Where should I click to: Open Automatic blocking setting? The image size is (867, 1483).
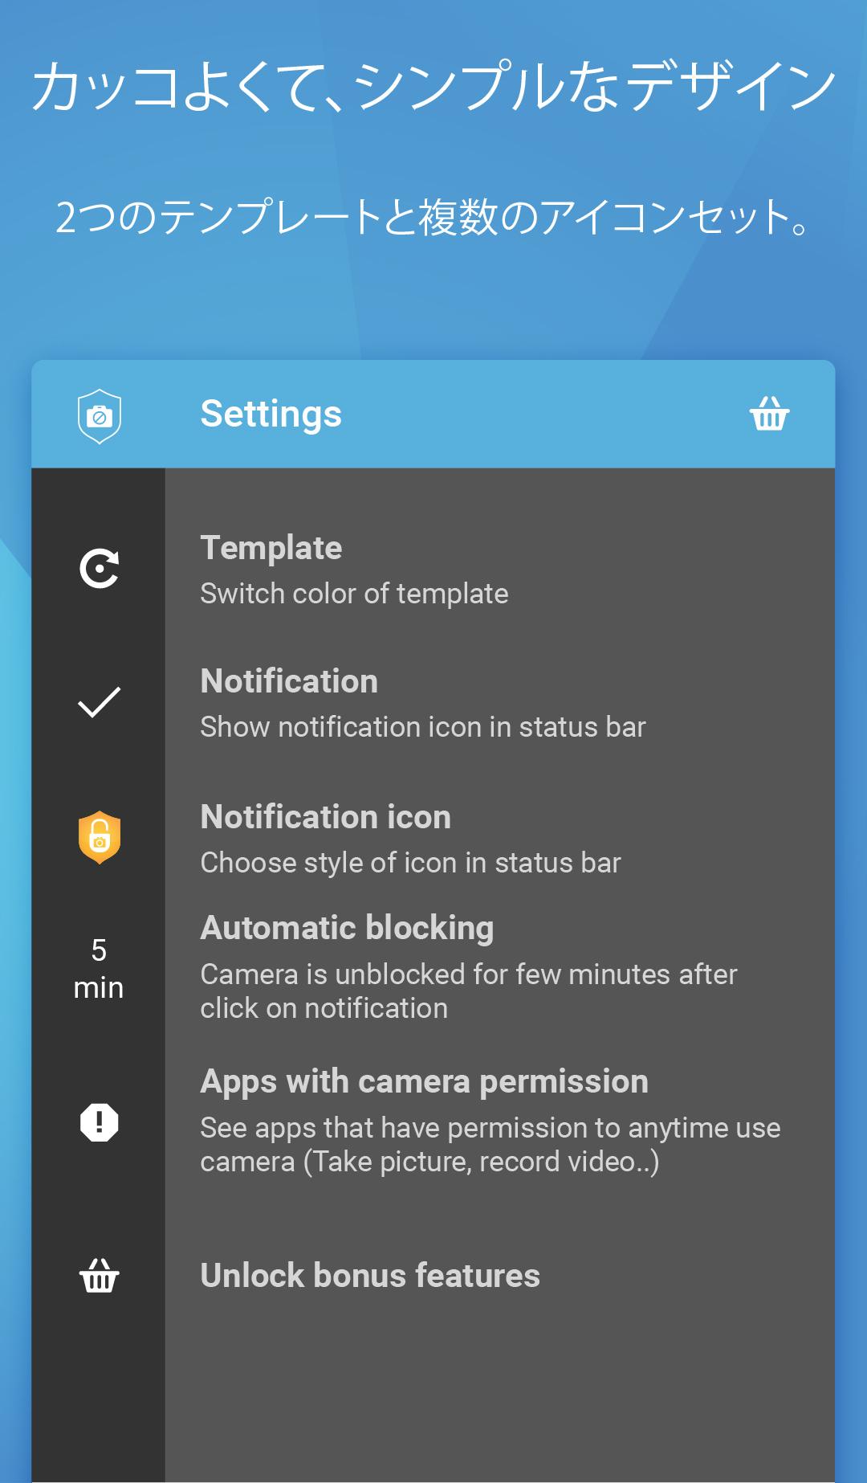(x=347, y=928)
